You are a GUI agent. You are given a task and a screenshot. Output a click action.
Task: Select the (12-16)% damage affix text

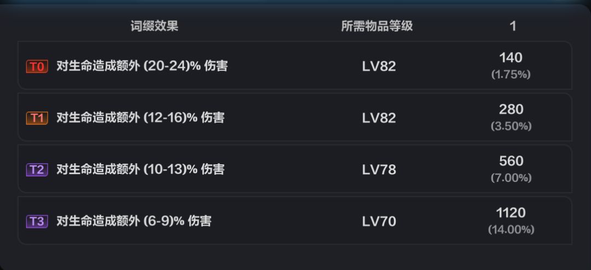pos(140,118)
